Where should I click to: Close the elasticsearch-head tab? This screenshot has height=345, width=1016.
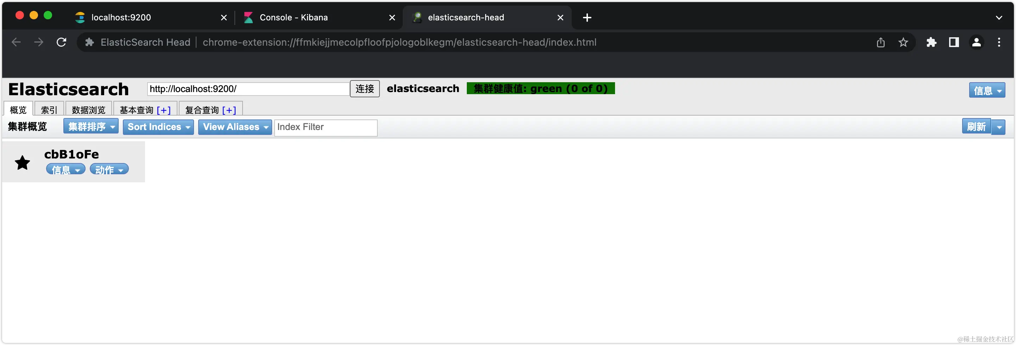560,17
